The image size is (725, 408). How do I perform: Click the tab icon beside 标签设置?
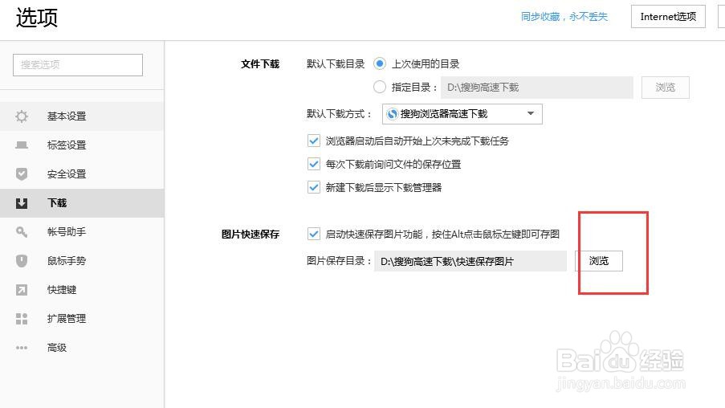point(22,145)
